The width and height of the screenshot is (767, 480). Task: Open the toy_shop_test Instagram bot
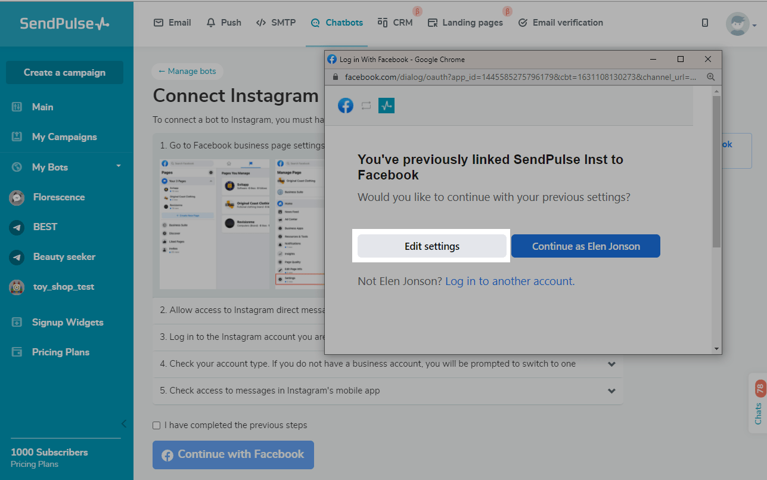(64, 287)
